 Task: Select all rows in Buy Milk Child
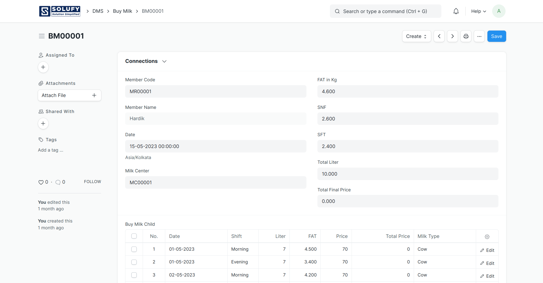134,236
